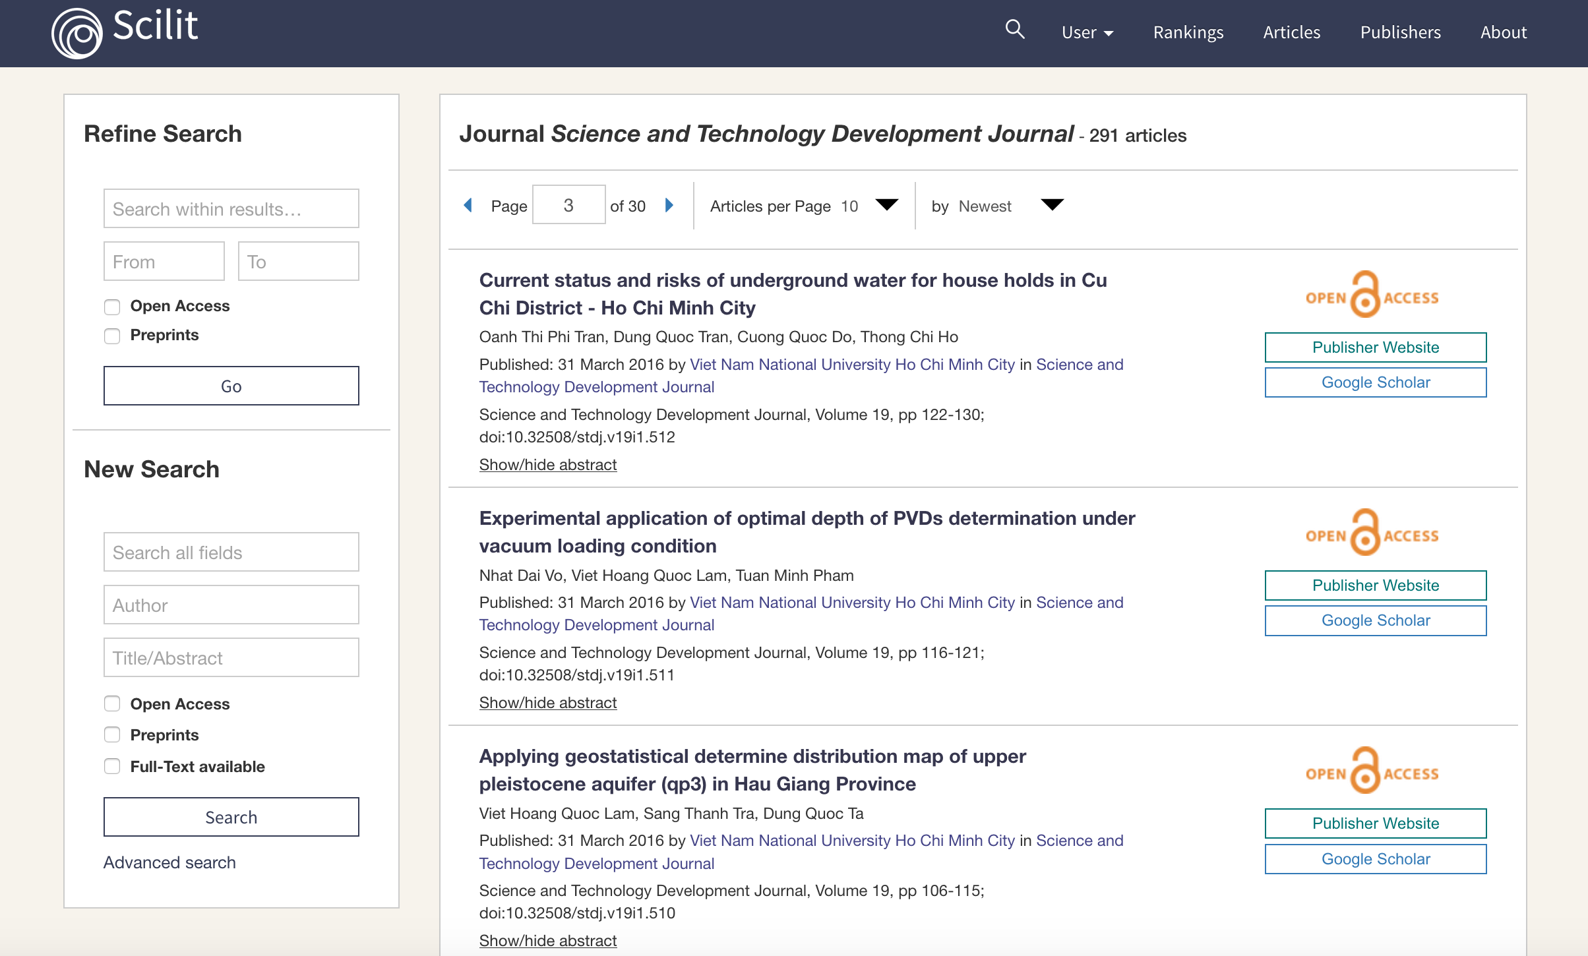Viewport: 1588px width, 956px height.
Task: Click the page number field showing 3
Action: [x=568, y=205]
